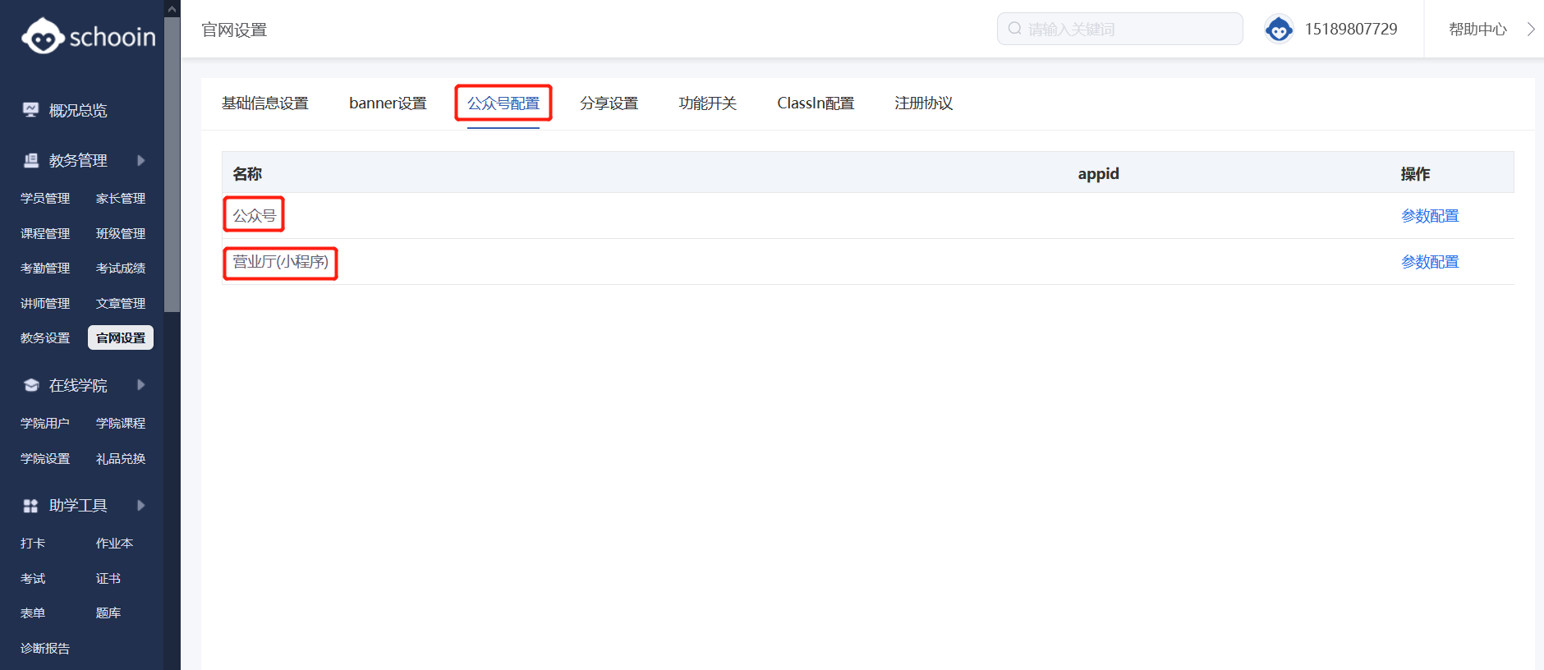This screenshot has width=1544, height=670.
Task: Click the 营业厅(小程序) name cell
Action: (280, 262)
